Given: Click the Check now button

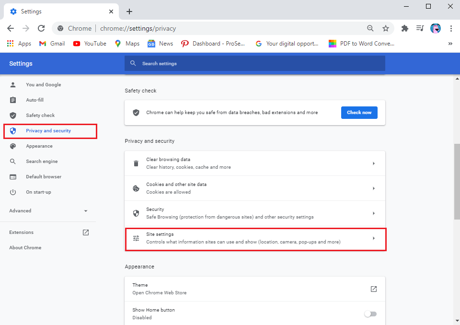Looking at the screenshot, I should pyautogui.click(x=359, y=113).
